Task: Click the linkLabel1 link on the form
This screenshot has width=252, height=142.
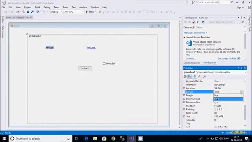Action: coord(92,48)
